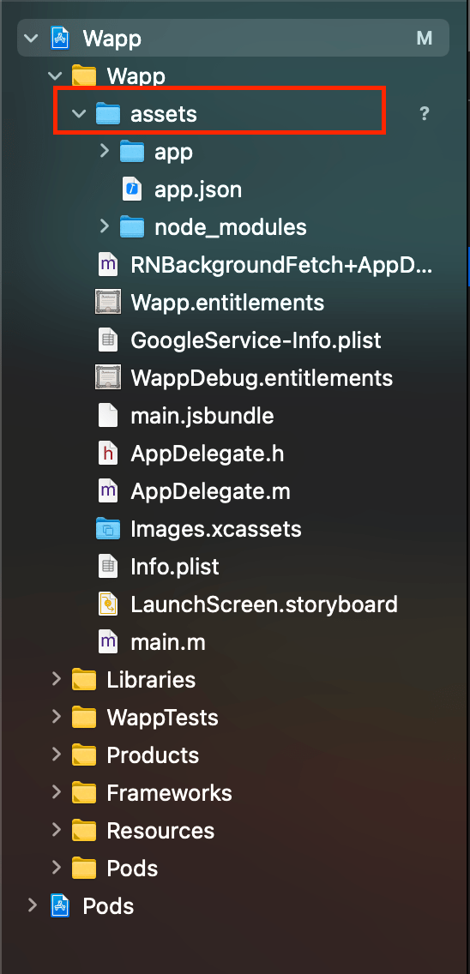Select the Products group label
Screen dimensions: 470x974
153,755
